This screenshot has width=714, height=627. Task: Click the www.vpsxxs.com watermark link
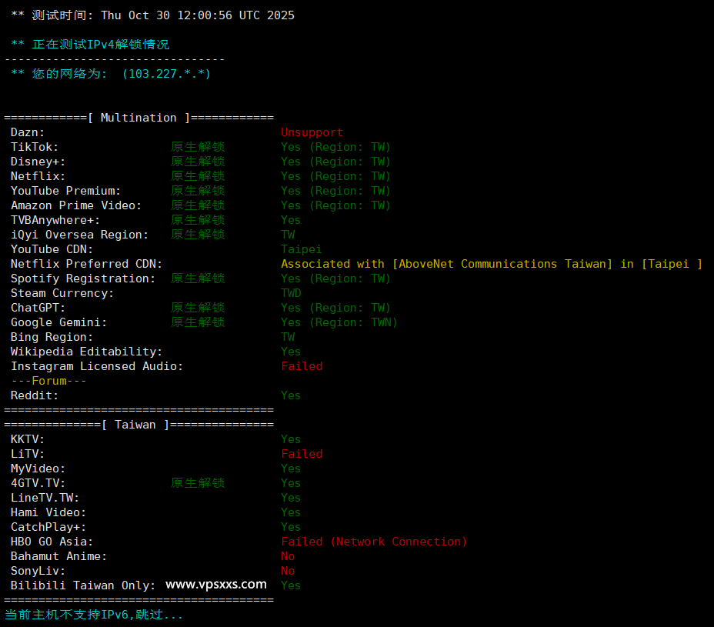(x=216, y=585)
